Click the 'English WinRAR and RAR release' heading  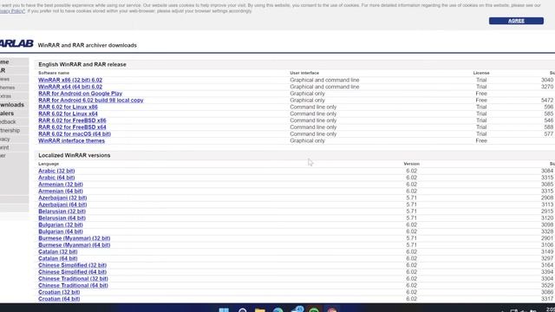pyautogui.click(x=82, y=64)
